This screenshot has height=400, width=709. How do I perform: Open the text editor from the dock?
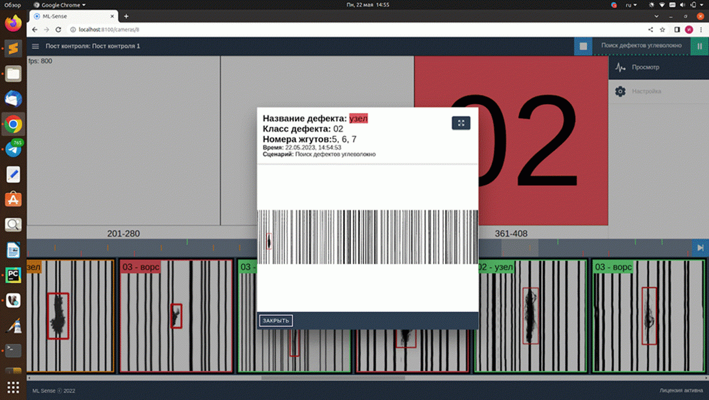pyautogui.click(x=13, y=174)
